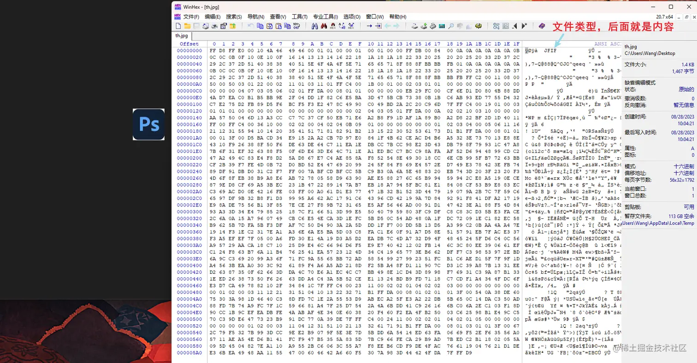The width and height of the screenshot is (697, 363).
Task: Click the calculator icon in toolbar
Action: point(442,26)
